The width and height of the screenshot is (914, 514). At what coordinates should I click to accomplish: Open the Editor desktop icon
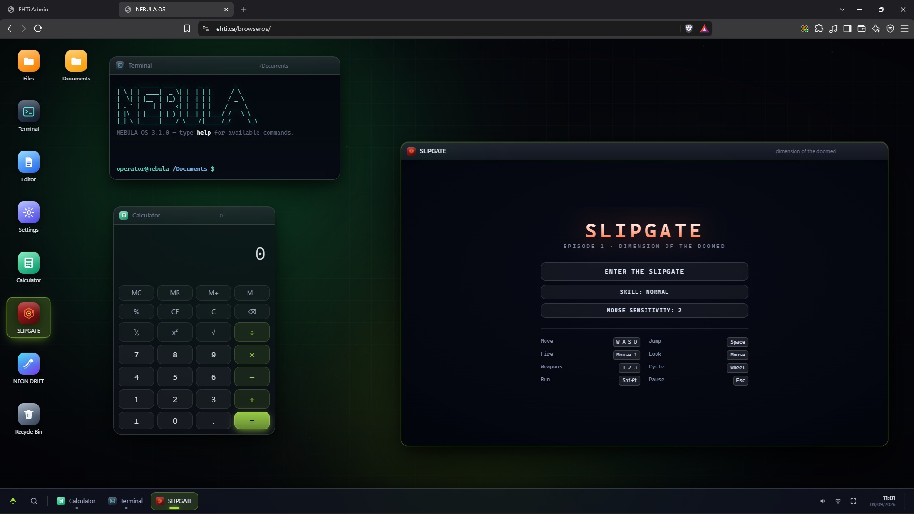[29, 167]
